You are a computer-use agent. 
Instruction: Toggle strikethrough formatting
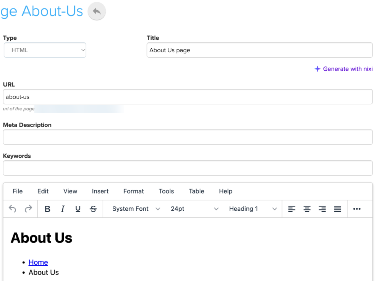click(x=93, y=209)
